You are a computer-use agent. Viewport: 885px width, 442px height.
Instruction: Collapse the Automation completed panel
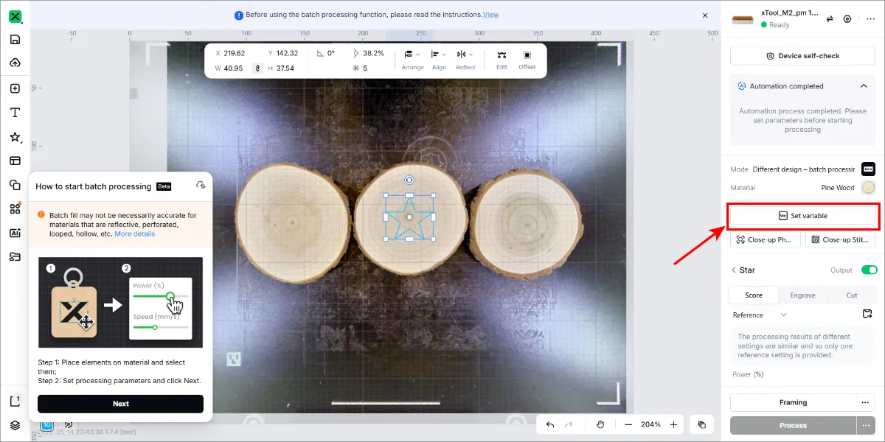click(x=864, y=86)
